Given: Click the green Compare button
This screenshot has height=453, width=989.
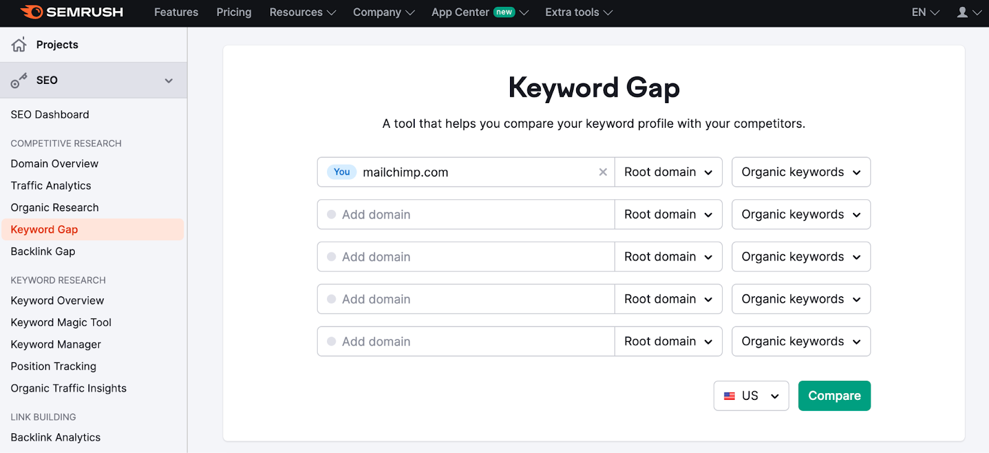Looking at the screenshot, I should (x=834, y=396).
